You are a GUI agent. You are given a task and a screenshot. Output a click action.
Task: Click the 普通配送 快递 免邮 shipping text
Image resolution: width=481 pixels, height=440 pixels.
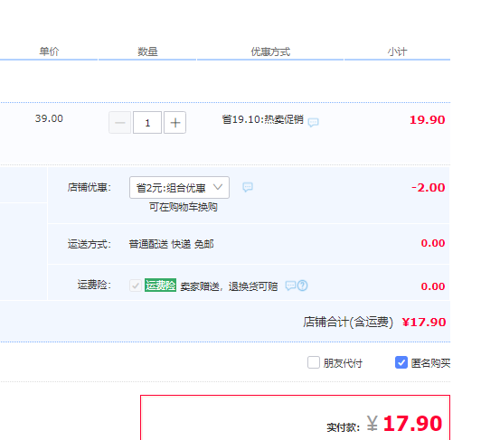pos(171,244)
